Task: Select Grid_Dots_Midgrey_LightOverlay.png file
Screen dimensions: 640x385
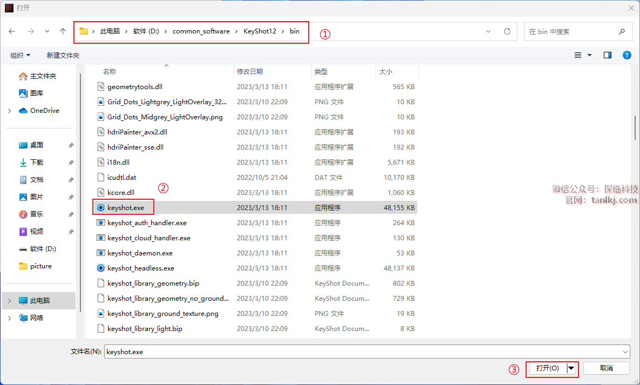Action: click(x=165, y=117)
